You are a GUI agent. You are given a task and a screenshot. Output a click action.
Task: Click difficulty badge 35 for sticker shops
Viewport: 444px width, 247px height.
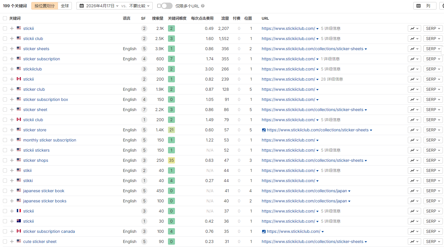171,160
